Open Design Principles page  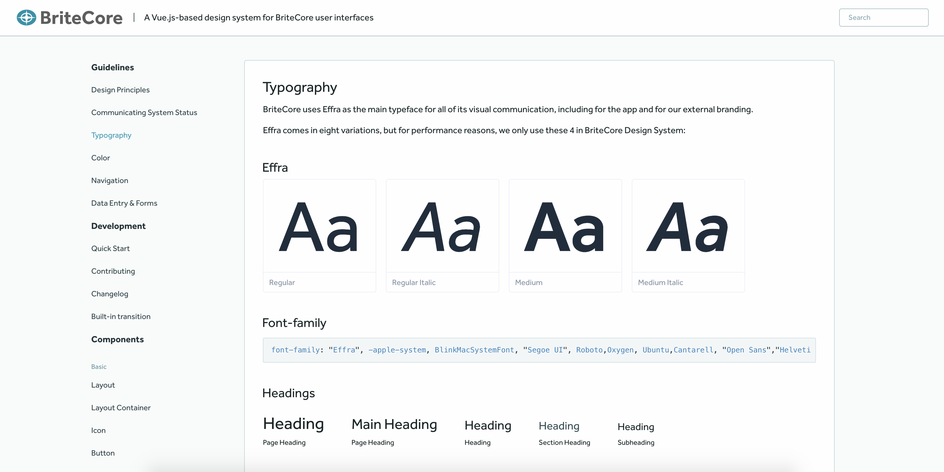[120, 90]
